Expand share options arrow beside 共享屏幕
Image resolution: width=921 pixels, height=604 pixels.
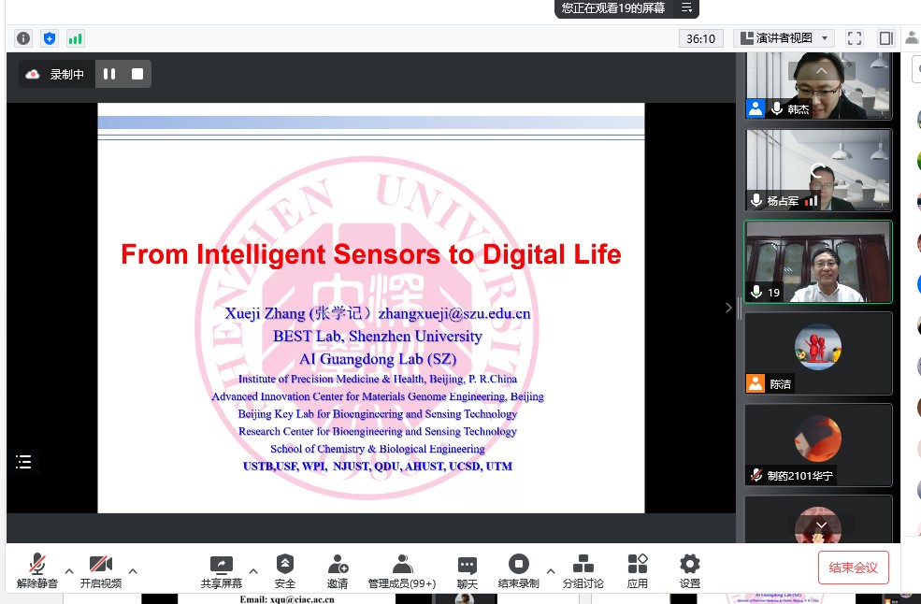coord(252,569)
